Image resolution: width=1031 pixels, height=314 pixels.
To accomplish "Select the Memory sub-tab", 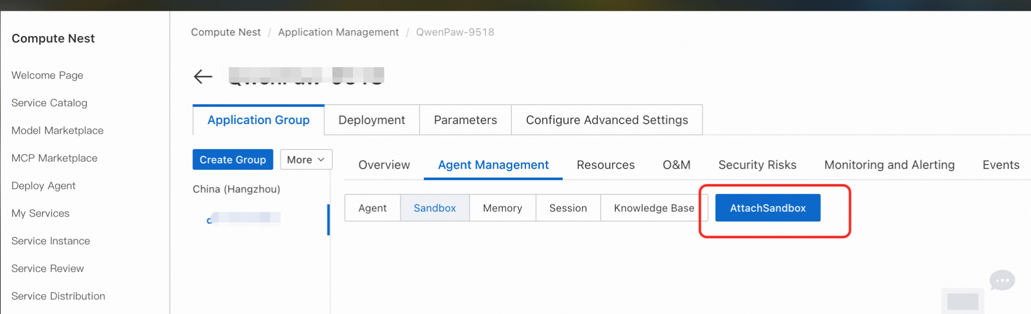I will click(502, 208).
